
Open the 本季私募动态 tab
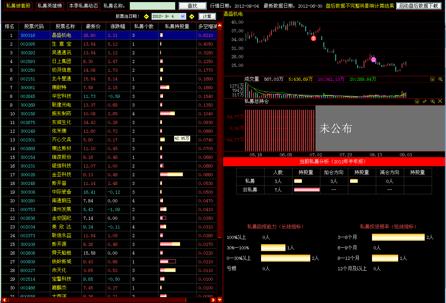click(83, 6)
